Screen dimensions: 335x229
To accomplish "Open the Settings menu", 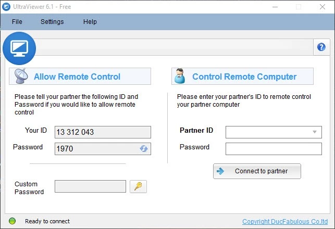I will click(x=52, y=22).
